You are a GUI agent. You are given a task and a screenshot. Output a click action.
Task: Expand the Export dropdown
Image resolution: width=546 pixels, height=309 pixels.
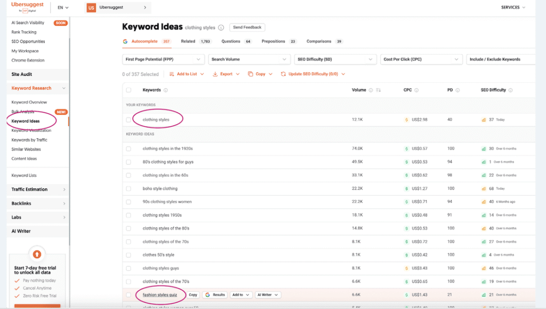tap(226, 74)
